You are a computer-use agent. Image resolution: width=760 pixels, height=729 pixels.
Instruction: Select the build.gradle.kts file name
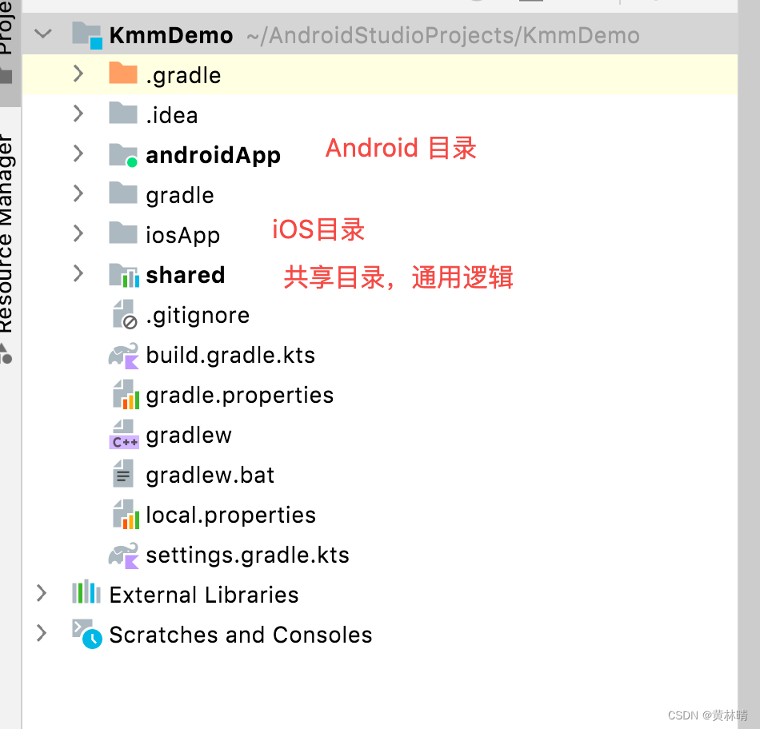[230, 355]
